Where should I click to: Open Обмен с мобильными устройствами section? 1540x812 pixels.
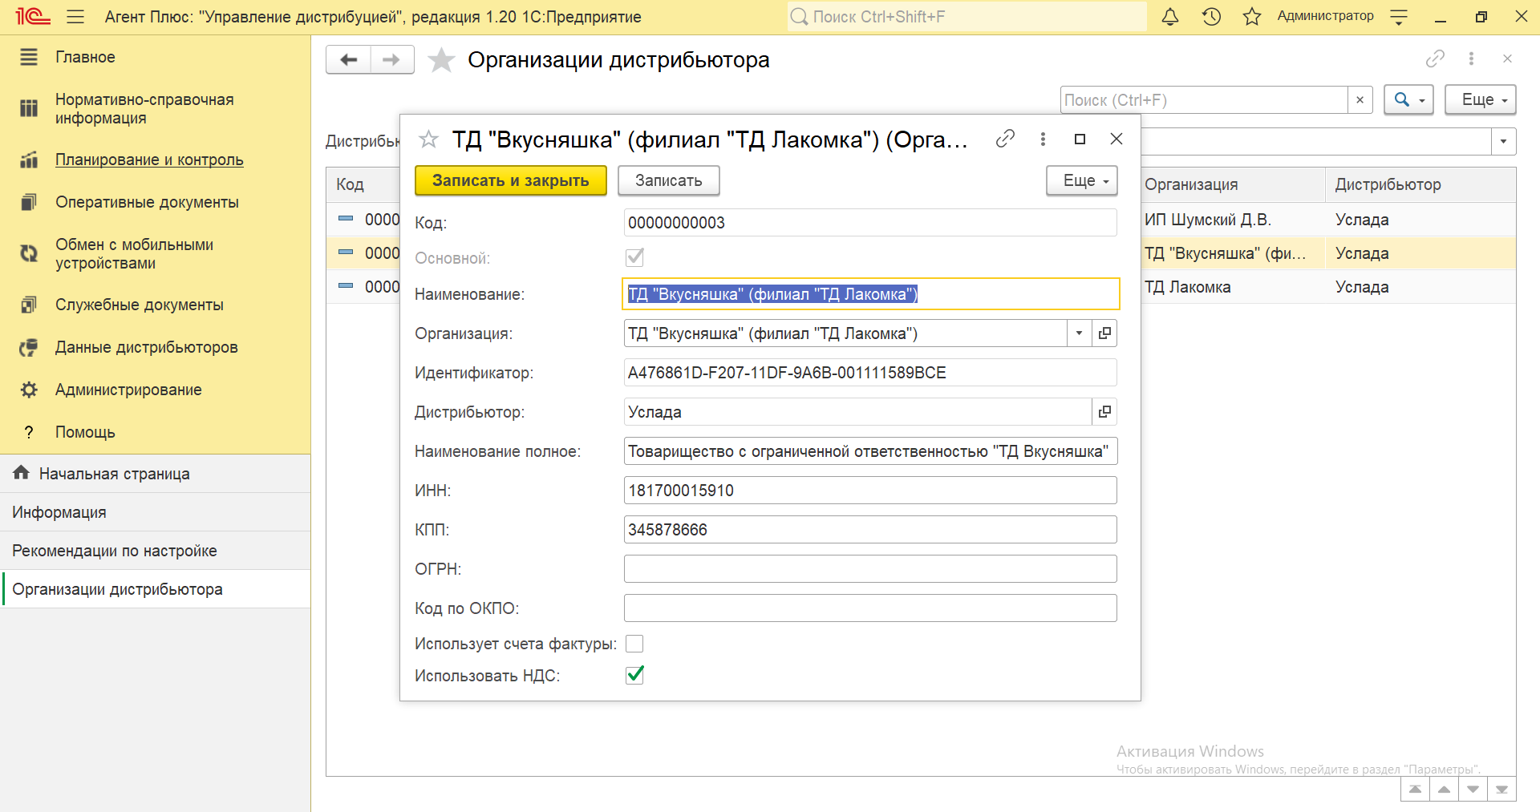(x=134, y=253)
